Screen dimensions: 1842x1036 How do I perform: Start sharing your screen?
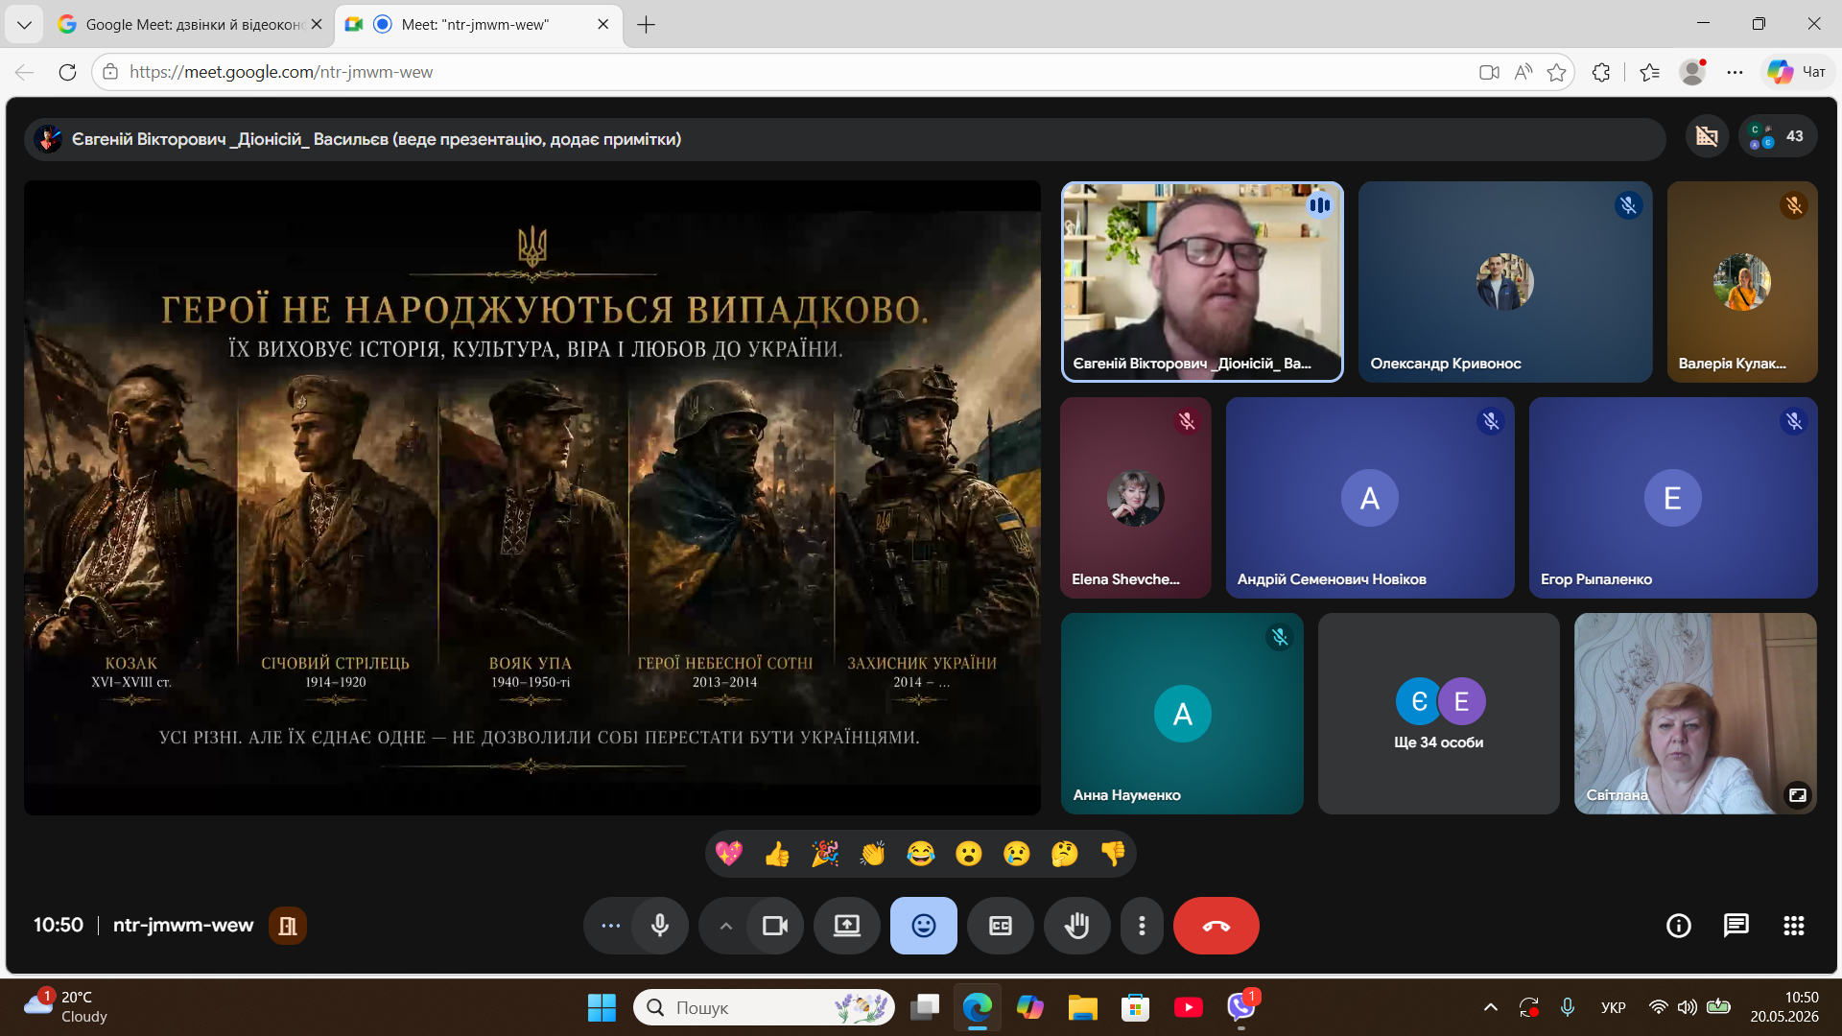coord(847,926)
